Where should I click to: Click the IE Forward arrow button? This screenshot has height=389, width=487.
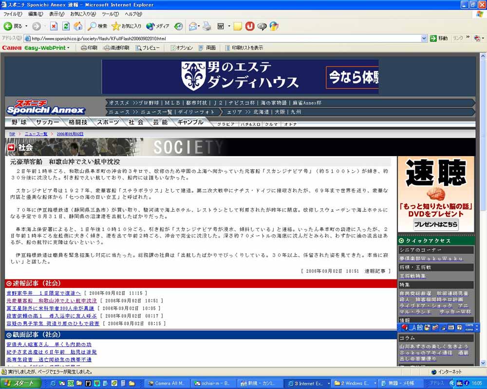(37, 26)
